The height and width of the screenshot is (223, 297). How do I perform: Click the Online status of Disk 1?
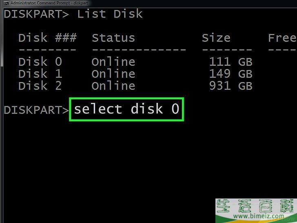coord(113,74)
